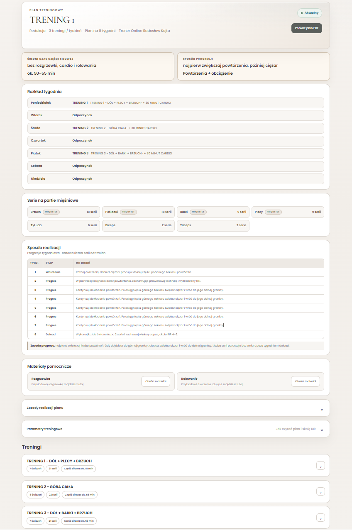Open the Rolowanie material button
The width and height of the screenshot is (352, 530).
tap(306, 381)
